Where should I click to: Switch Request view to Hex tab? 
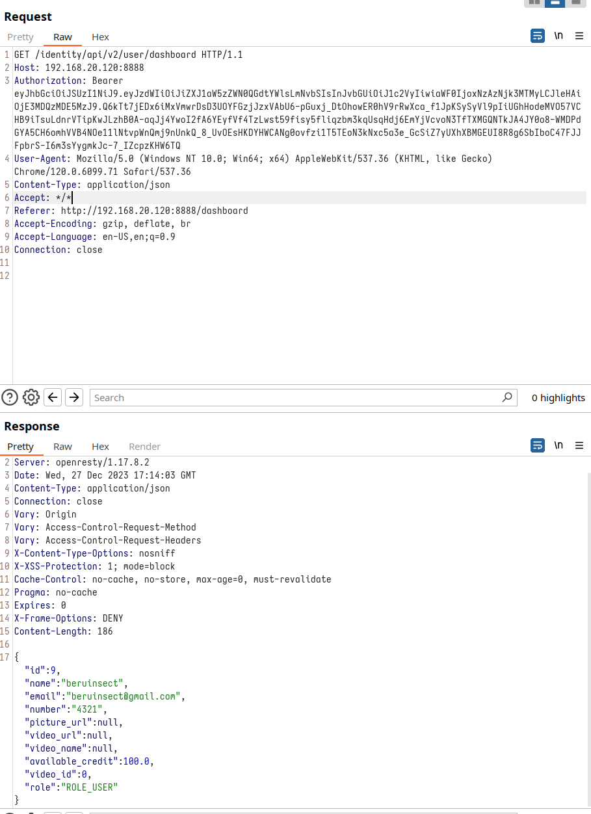pos(100,37)
